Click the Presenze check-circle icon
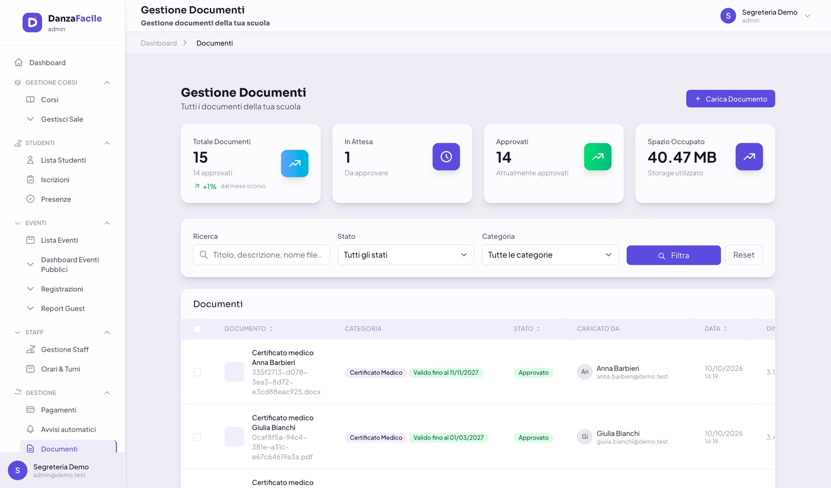The height and width of the screenshot is (488, 831). pos(30,199)
